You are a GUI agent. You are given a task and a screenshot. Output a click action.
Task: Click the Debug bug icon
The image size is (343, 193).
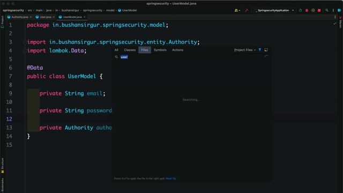(x=307, y=10)
